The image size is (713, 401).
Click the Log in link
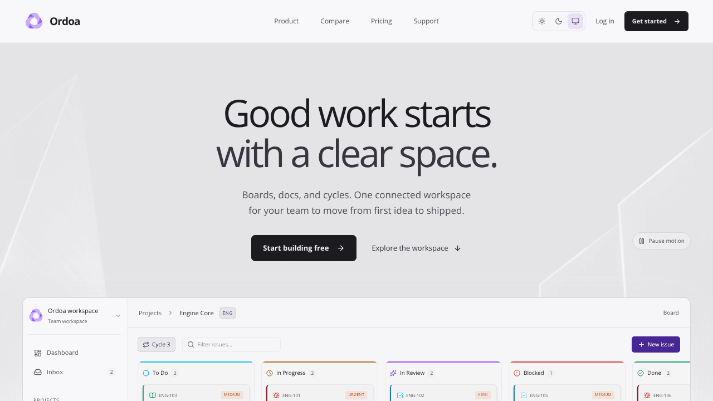point(605,21)
